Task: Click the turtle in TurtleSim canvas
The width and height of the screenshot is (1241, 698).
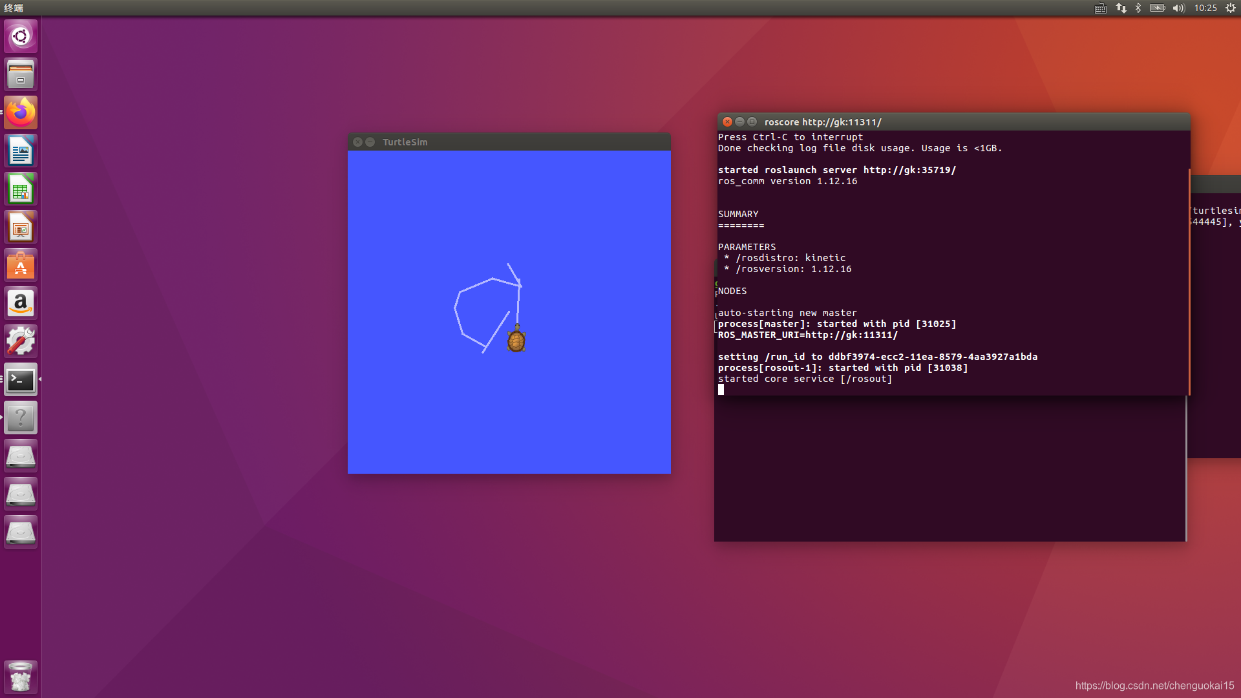Action: (x=516, y=340)
